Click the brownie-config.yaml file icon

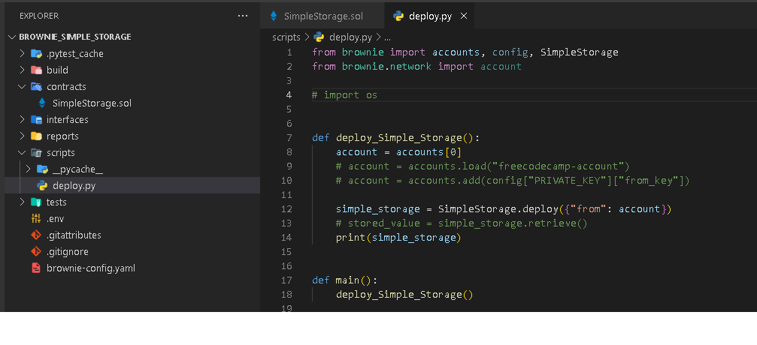[36, 268]
